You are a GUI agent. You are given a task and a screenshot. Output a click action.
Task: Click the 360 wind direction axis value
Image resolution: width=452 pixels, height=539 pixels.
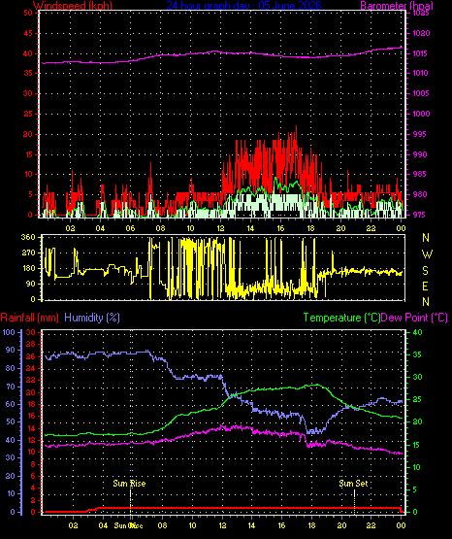click(x=28, y=237)
